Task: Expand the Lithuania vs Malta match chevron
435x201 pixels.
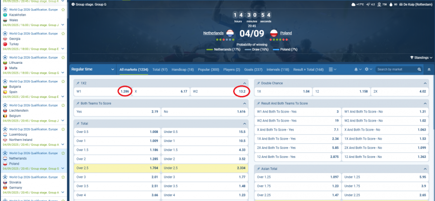Action: coord(63,73)
